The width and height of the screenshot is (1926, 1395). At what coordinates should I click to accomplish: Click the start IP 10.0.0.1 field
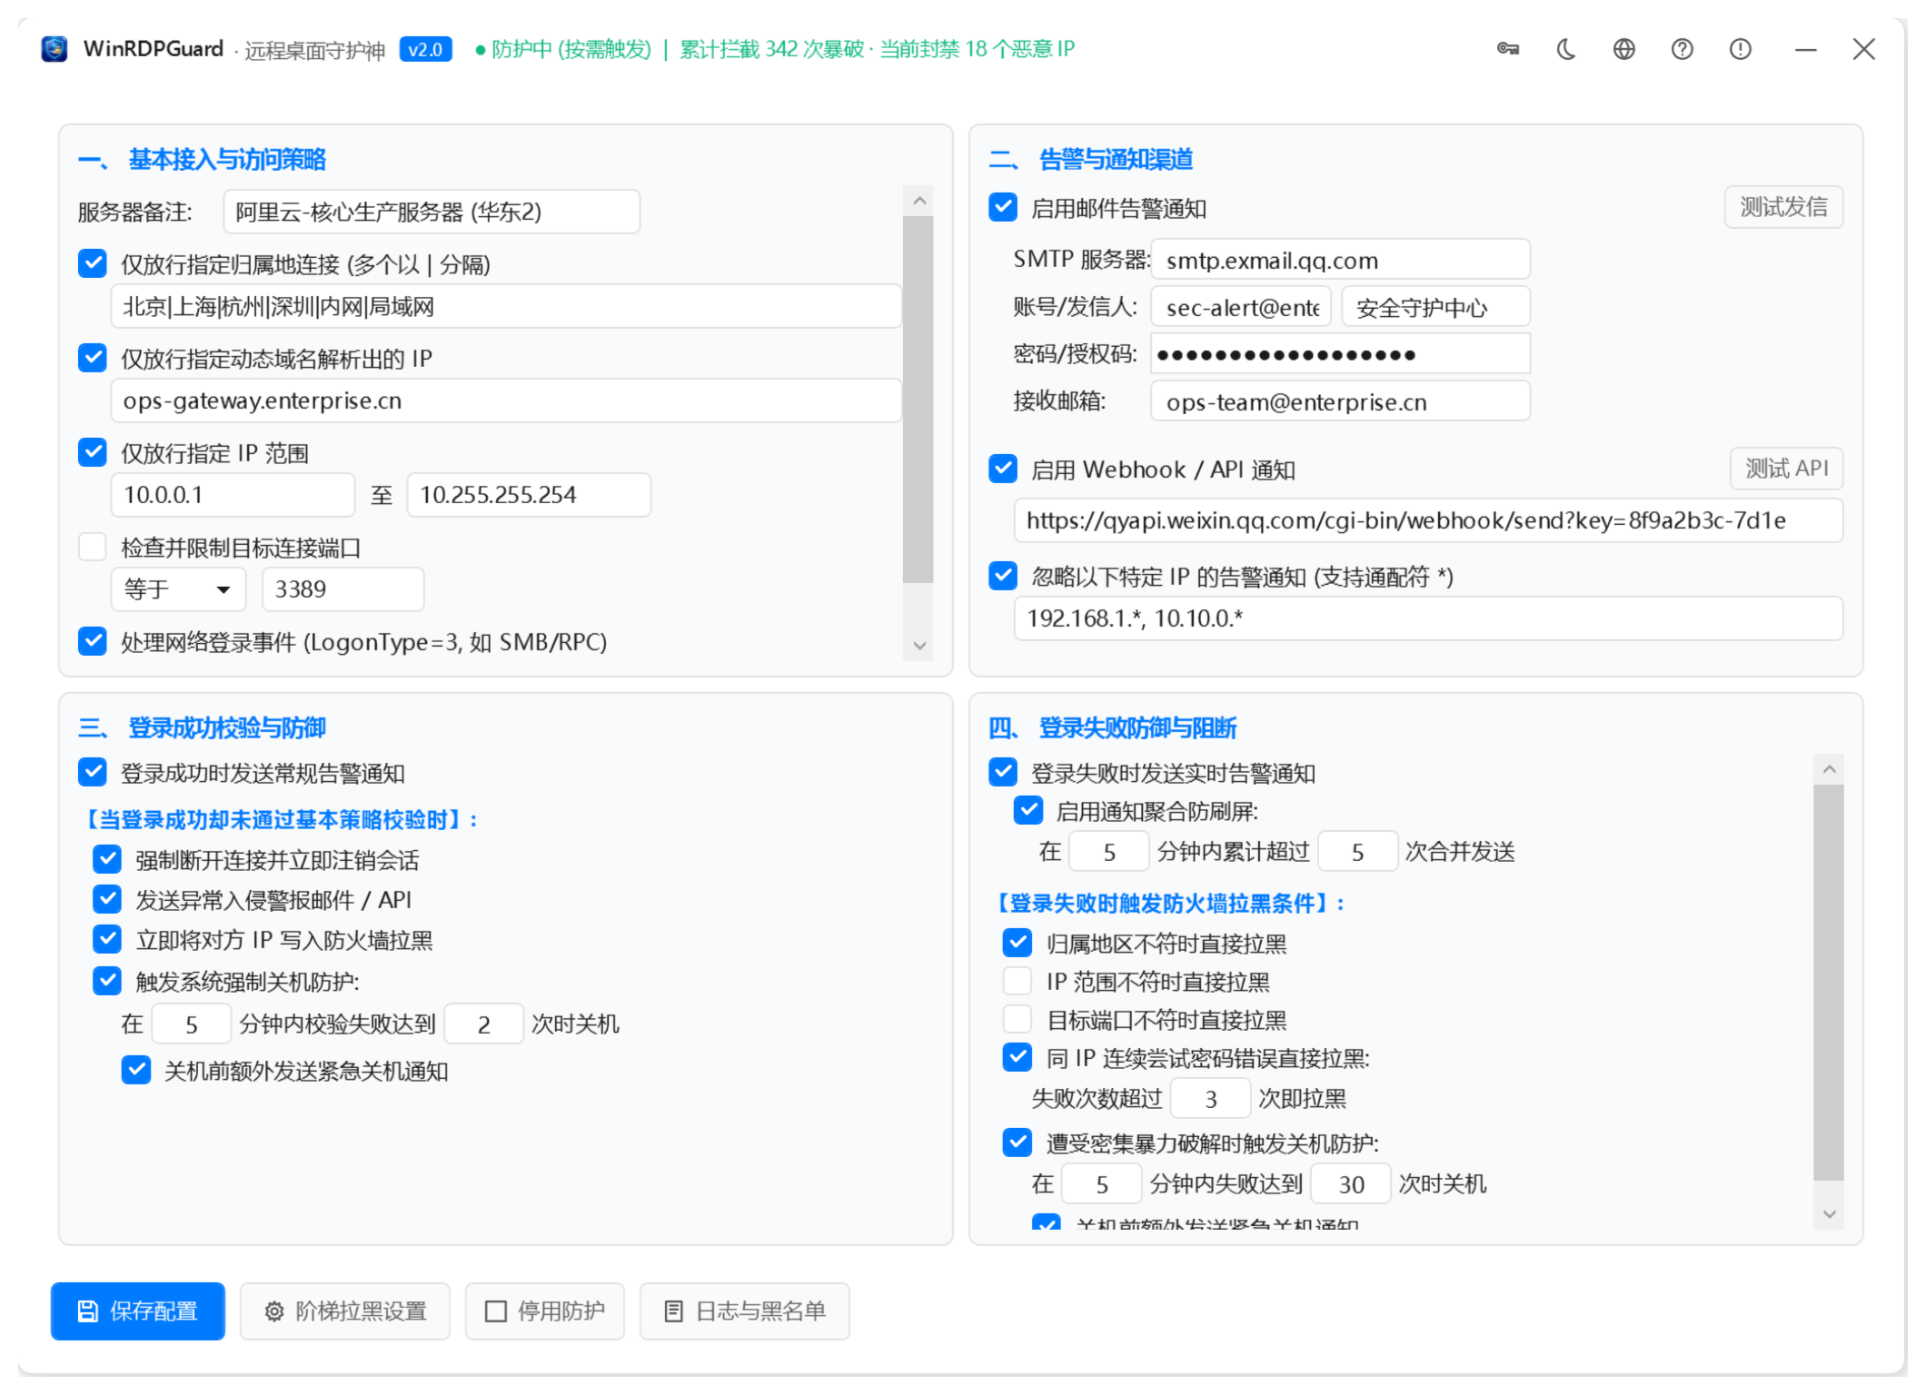(233, 495)
